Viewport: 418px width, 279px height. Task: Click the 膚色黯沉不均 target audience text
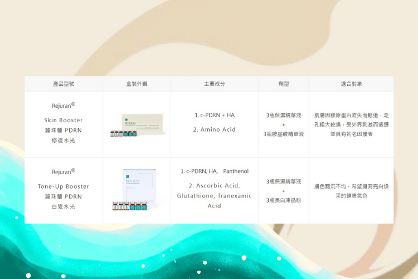[330, 186]
